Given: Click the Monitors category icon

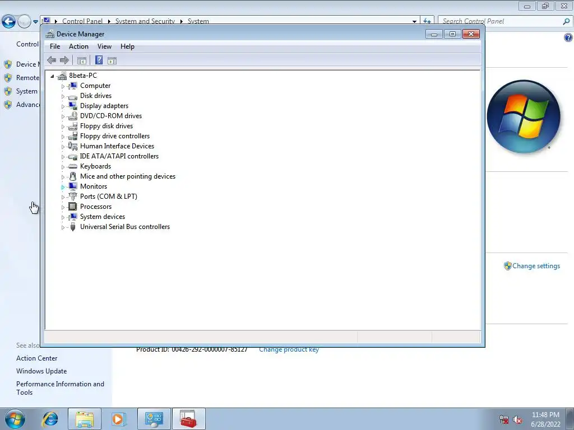Looking at the screenshot, I should (73, 186).
